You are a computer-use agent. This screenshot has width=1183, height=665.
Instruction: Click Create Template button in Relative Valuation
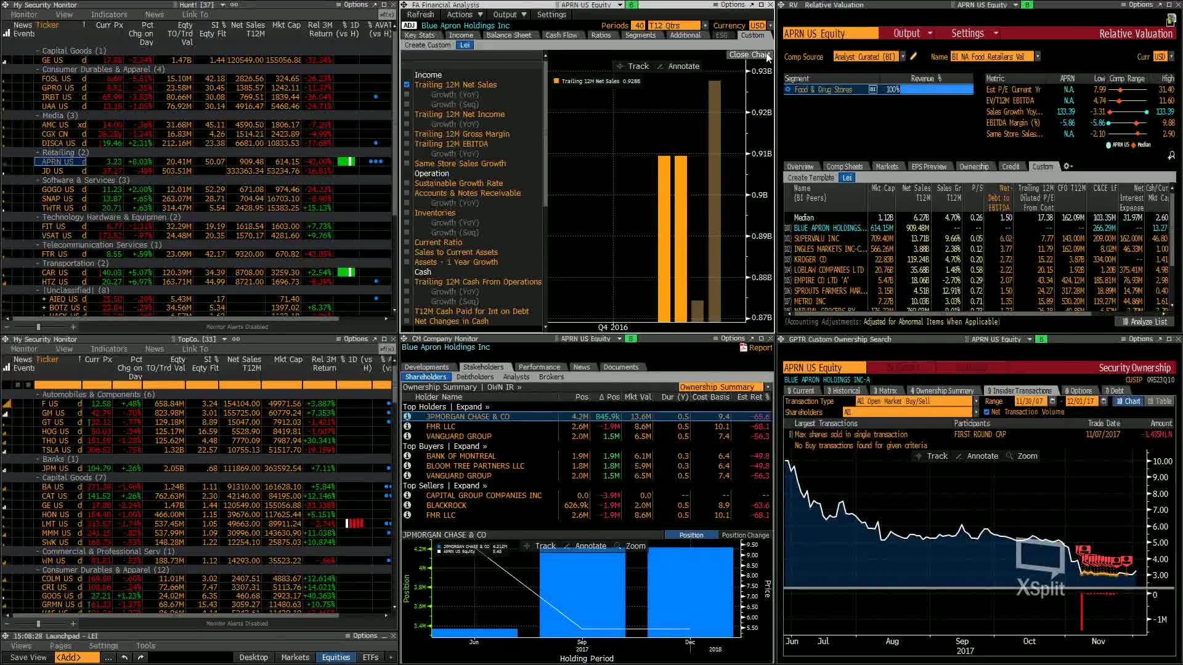[x=810, y=178]
